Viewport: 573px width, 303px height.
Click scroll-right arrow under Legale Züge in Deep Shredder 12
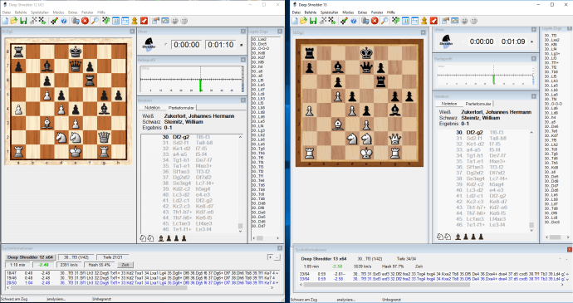[277, 238]
